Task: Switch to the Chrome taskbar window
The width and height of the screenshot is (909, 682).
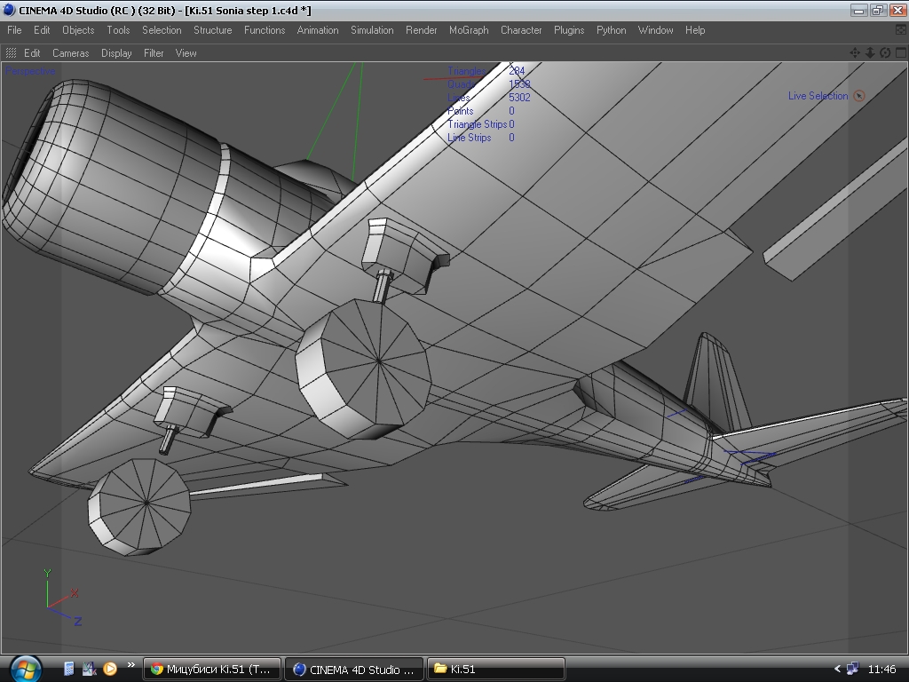Action: (213, 669)
